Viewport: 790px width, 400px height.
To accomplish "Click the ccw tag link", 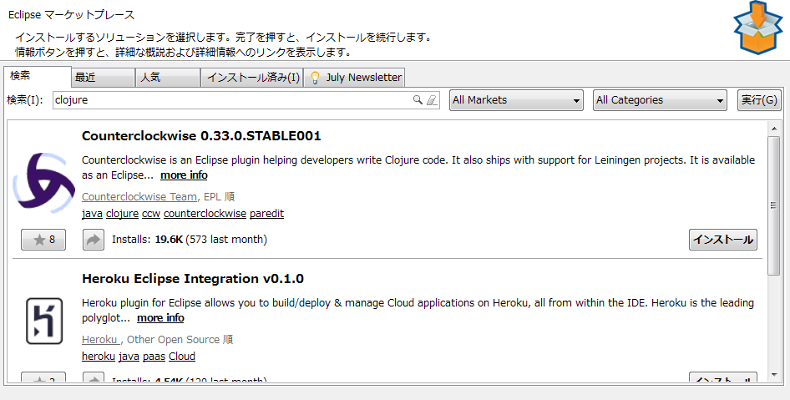I will pyautogui.click(x=151, y=214).
